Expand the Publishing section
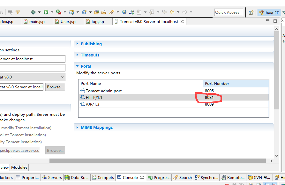Viewport: 285px width, 185px height. coord(91,44)
